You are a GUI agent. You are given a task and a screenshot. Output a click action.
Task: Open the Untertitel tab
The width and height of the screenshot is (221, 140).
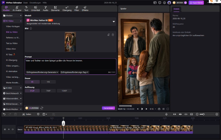[x=36, y=9]
